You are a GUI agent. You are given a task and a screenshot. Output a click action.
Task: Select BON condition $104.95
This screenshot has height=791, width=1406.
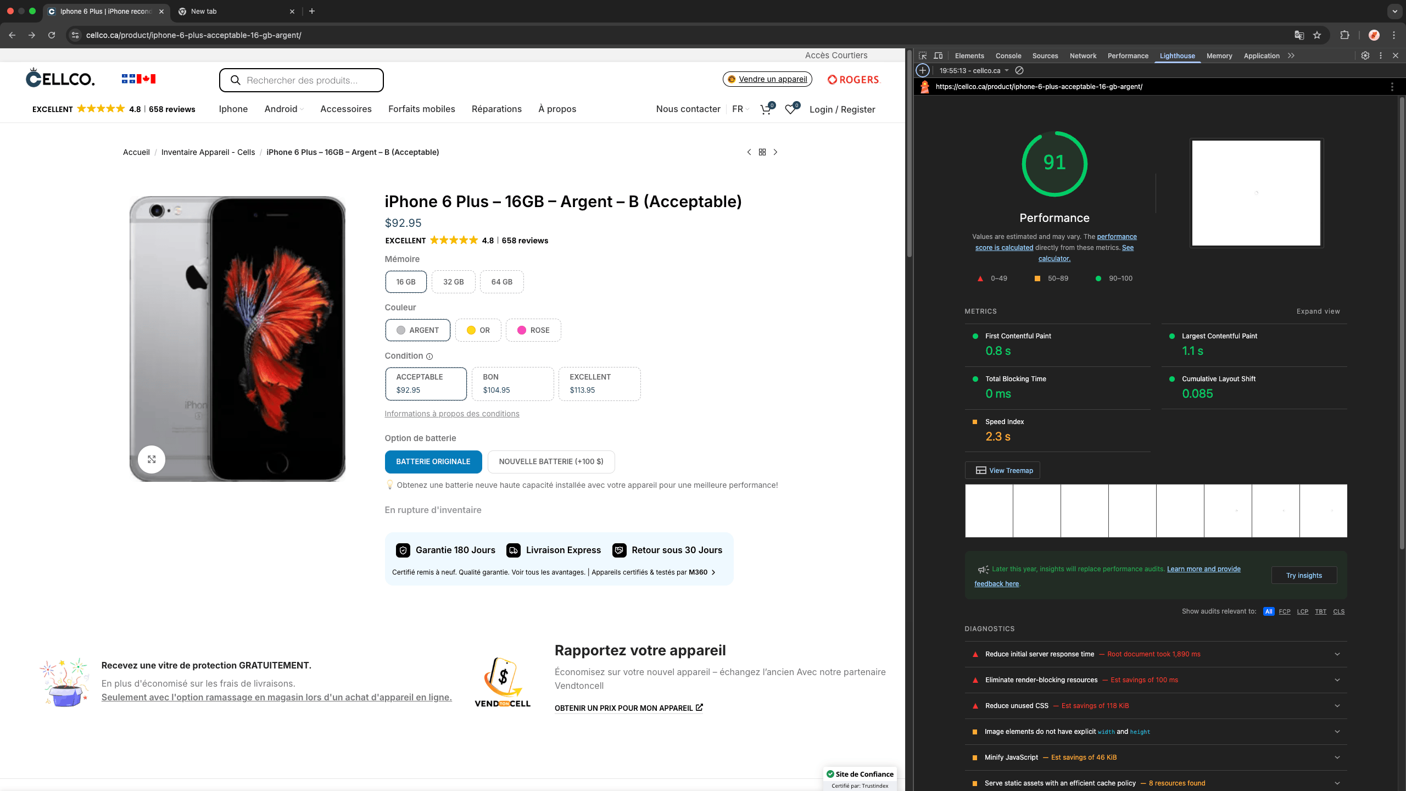512,383
